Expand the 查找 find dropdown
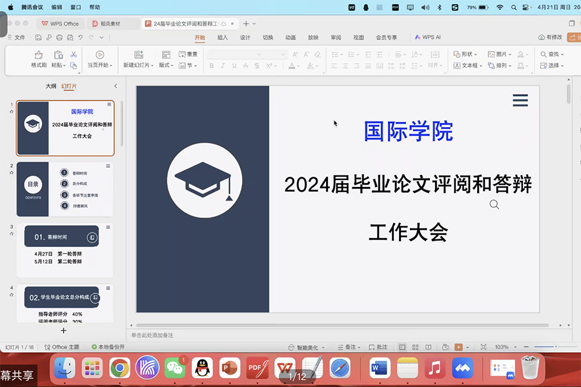 coord(555,55)
